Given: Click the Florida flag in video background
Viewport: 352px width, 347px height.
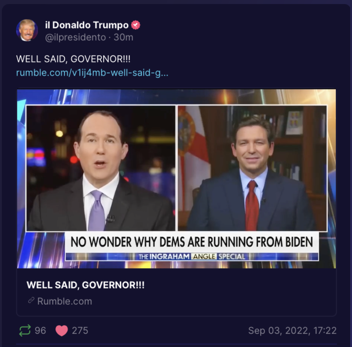Looking at the screenshot, I should pos(193,157).
